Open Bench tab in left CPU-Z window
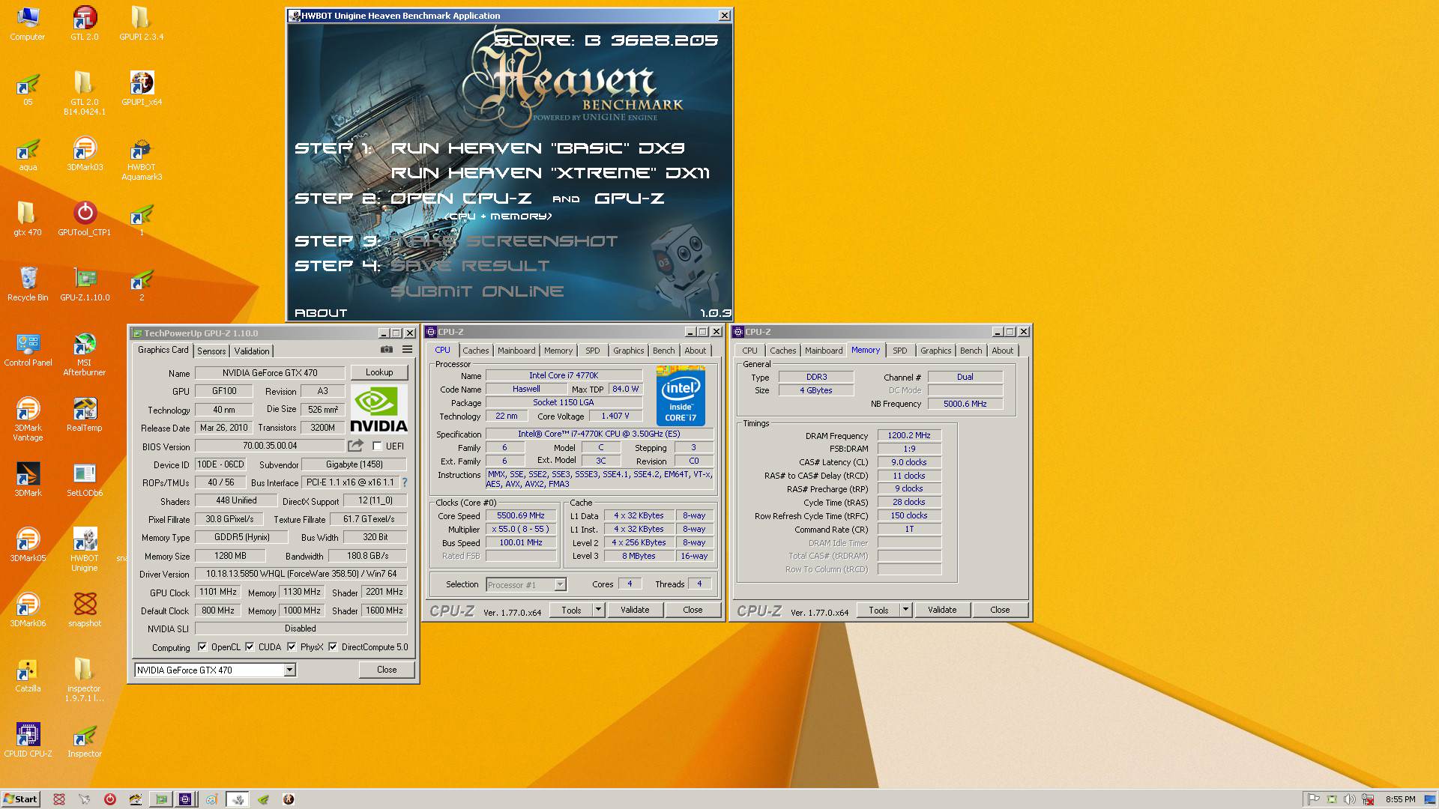The image size is (1439, 809). click(x=663, y=351)
